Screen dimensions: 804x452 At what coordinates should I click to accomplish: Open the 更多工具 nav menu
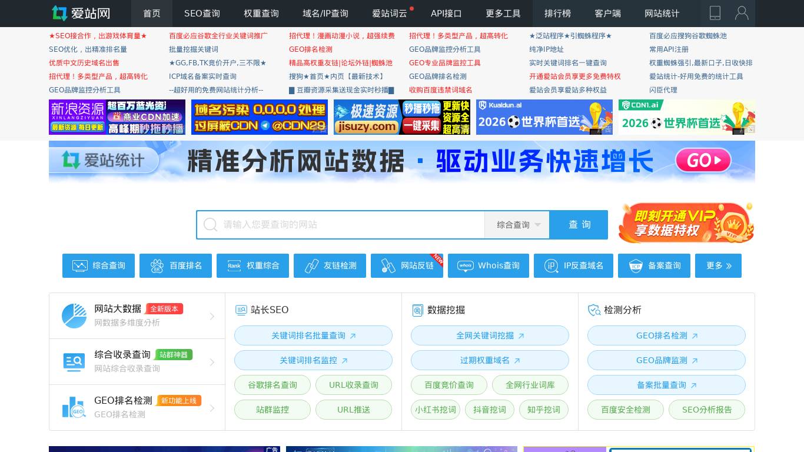click(503, 14)
